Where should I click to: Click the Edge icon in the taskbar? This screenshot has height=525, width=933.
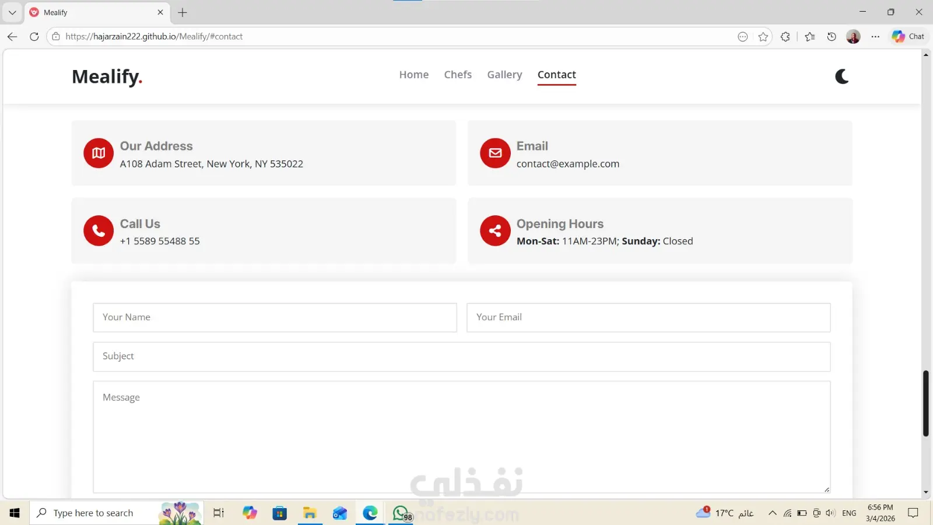370,513
